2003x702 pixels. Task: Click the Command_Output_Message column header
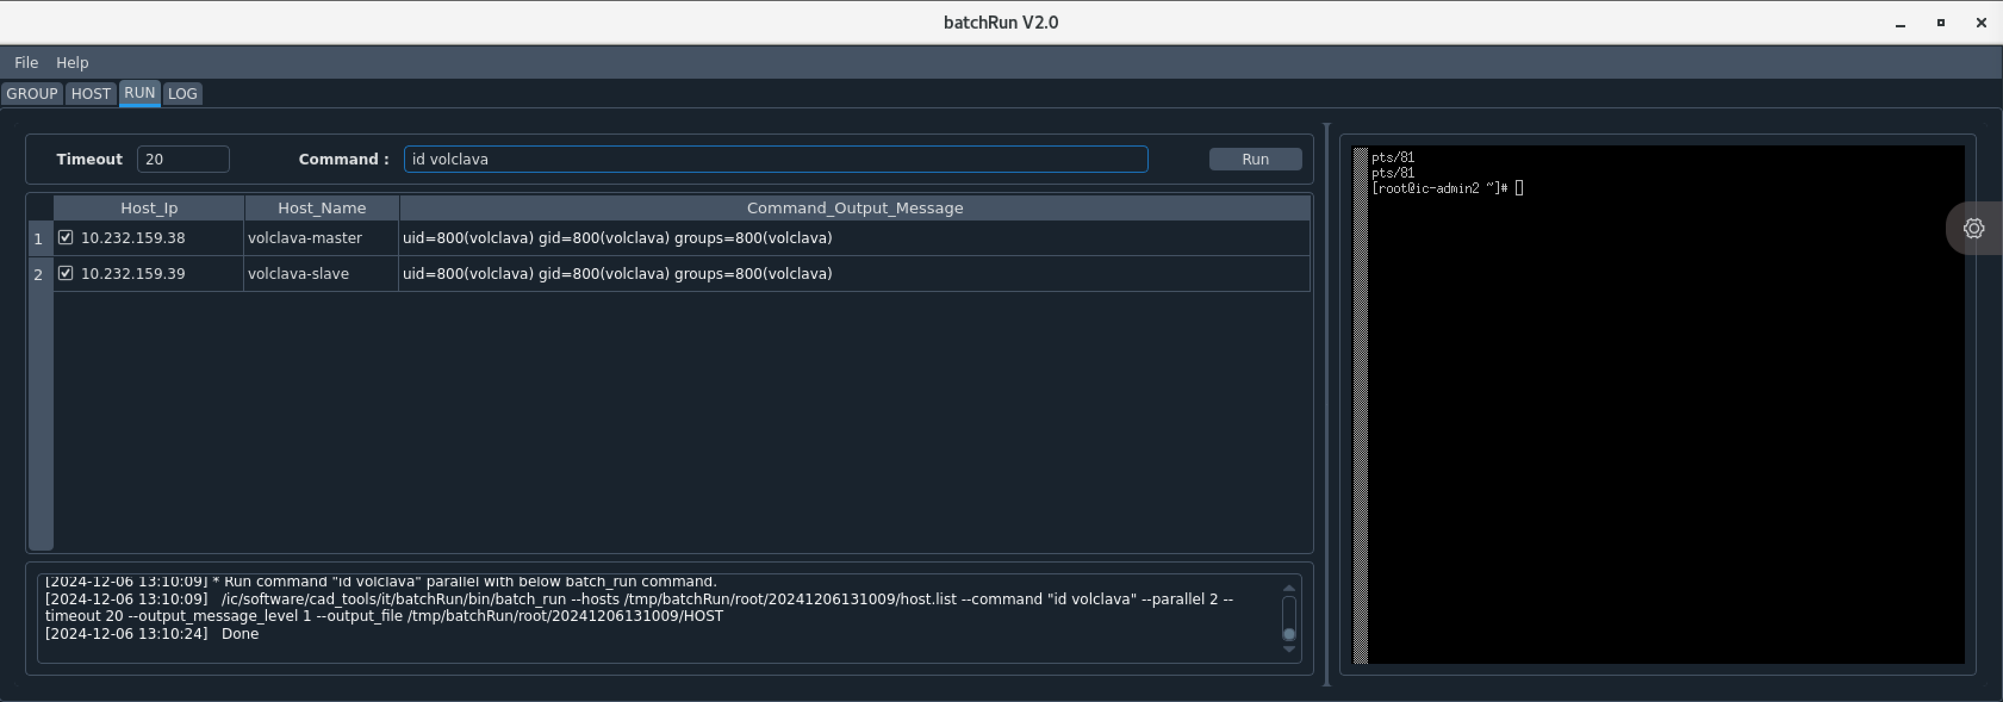[x=854, y=207]
